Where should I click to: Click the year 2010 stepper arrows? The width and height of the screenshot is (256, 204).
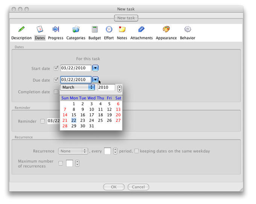[x=119, y=88]
